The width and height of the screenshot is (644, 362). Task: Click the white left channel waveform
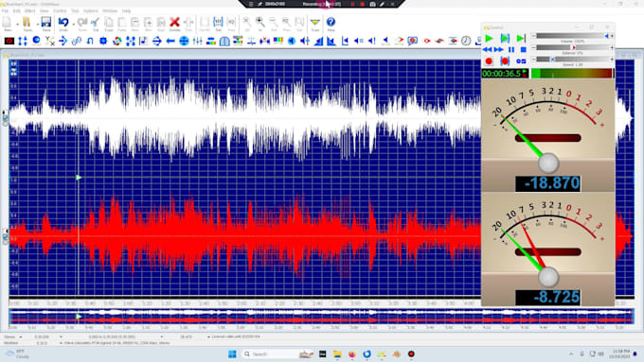tap(244, 119)
